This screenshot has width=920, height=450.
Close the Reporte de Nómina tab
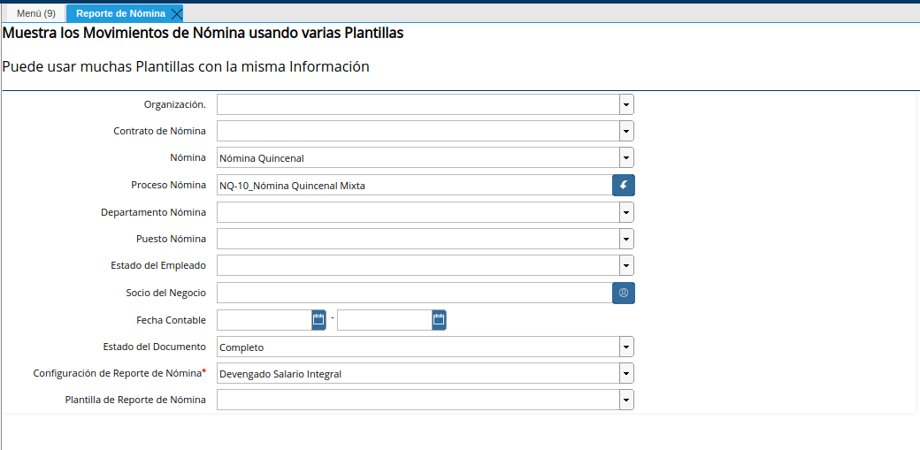click(176, 13)
